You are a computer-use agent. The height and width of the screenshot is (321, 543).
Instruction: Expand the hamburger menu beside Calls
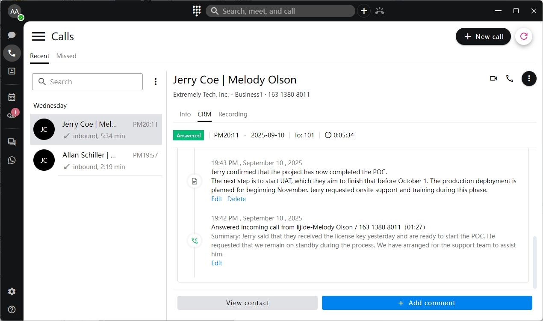(38, 36)
